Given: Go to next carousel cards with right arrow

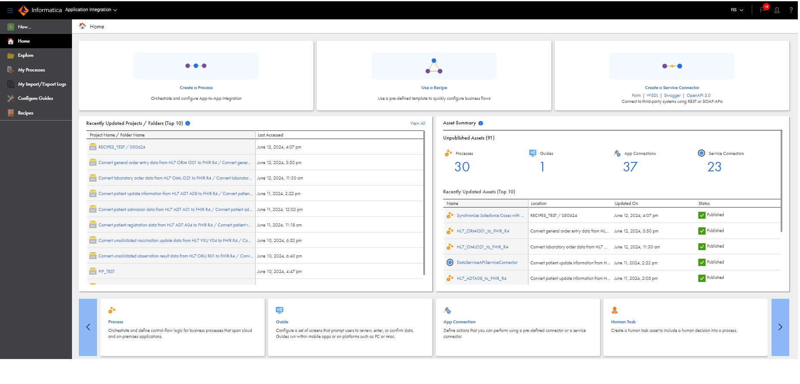Looking at the screenshot, I should point(780,327).
